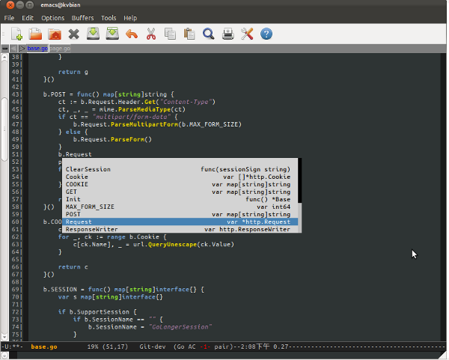Open the Options menu
This screenshot has width=449, height=360.
tap(52, 17)
